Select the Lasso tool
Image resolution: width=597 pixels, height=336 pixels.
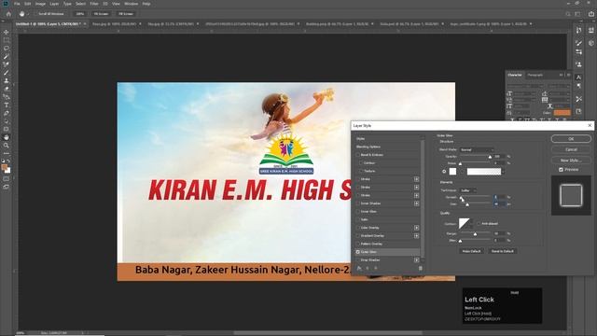pyautogui.click(x=7, y=49)
